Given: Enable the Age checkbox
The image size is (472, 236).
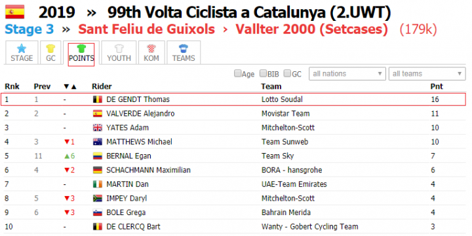Looking at the screenshot, I should click(x=238, y=73).
